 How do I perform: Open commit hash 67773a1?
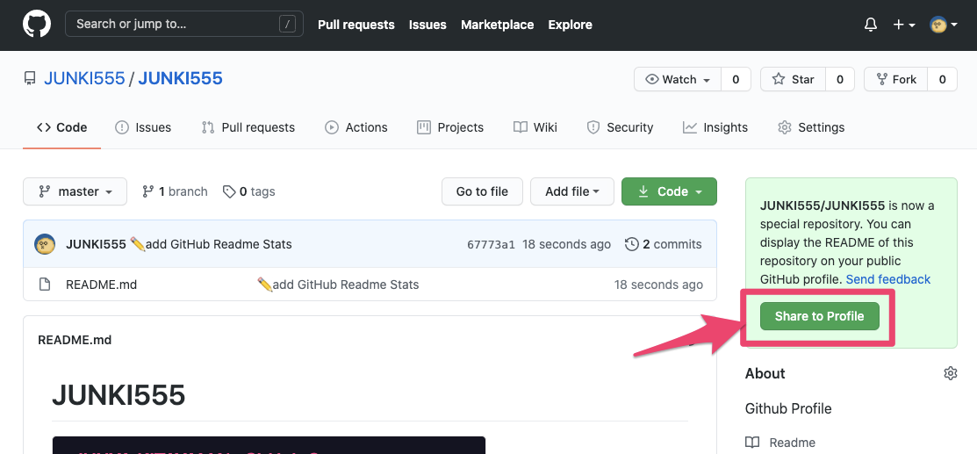(x=491, y=244)
